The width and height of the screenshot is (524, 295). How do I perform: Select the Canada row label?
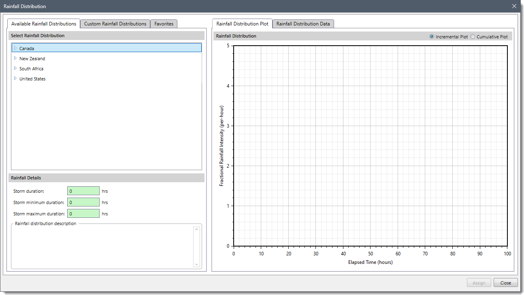(x=27, y=48)
